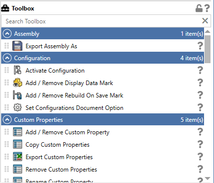This screenshot has width=214, height=183.
Task: Select Add / Remove Rebuild On Save Mark
Action: click(x=74, y=95)
